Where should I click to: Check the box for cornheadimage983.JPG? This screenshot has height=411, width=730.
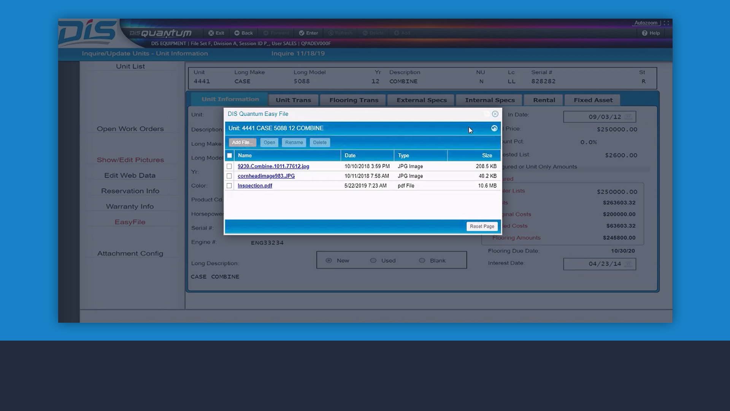(x=229, y=176)
